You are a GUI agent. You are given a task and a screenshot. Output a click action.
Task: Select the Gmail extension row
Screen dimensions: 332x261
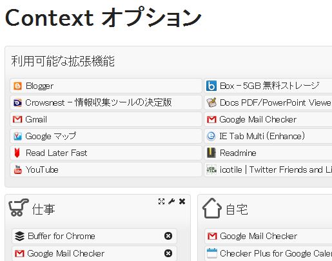click(106, 119)
